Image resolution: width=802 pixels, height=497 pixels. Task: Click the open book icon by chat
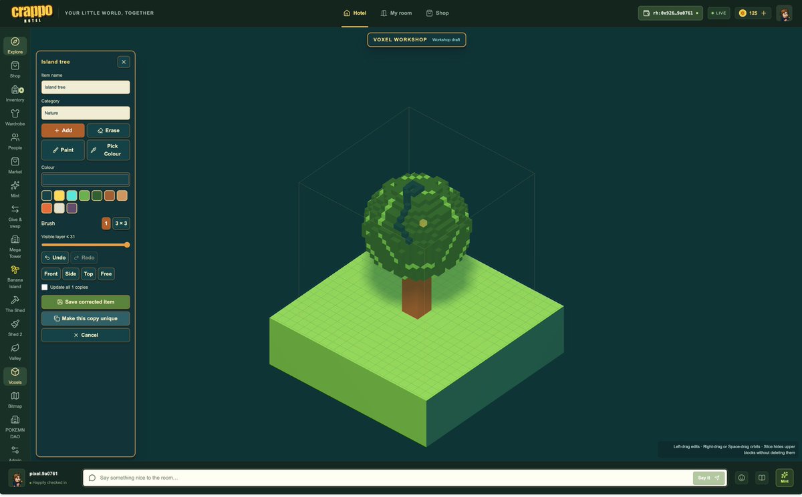coord(761,478)
